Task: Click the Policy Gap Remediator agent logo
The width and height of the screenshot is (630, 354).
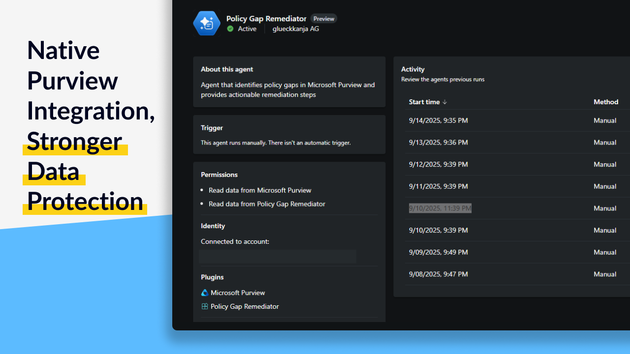Action: coord(207,24)
